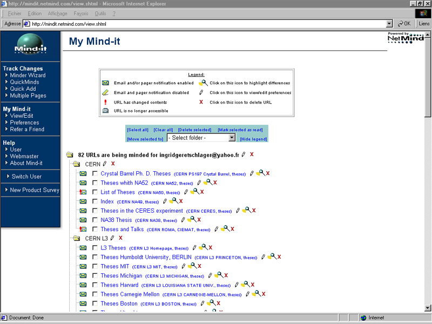Highlight differences for Index CERN NA49

pyautogui.click(x=173, y=201)
